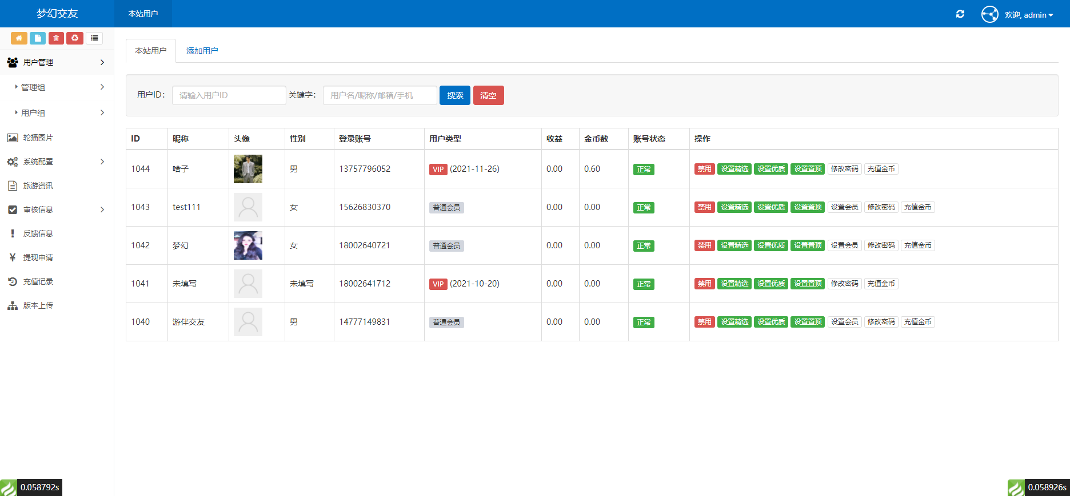Click the 轮播图片 picture icon
This screenshot has width=1070, height=496.
tap(13, 138)
